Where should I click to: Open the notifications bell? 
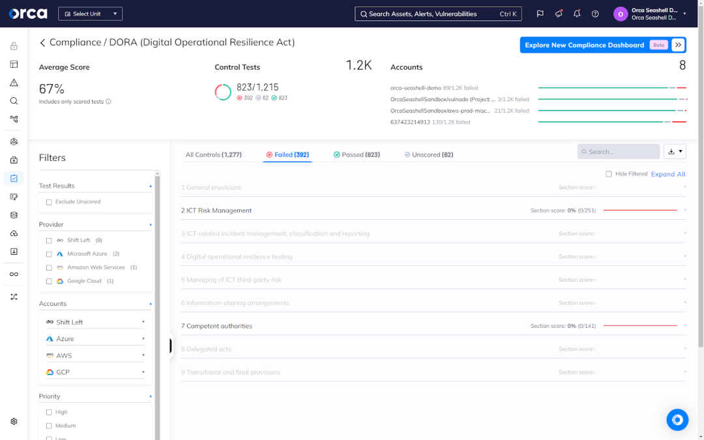pyautogui.click(x=577, y=14)
